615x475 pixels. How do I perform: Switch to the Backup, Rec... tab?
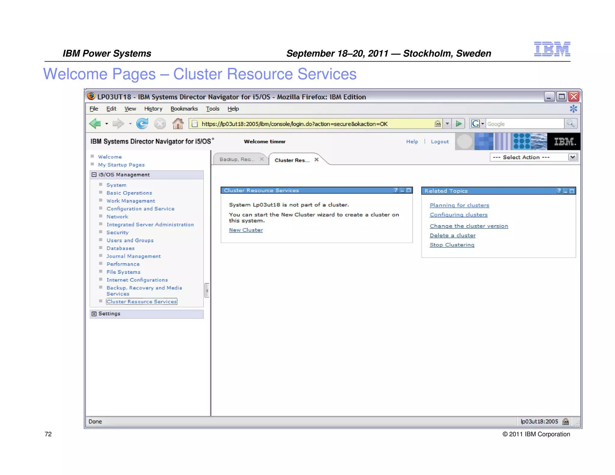coord(237,159)
